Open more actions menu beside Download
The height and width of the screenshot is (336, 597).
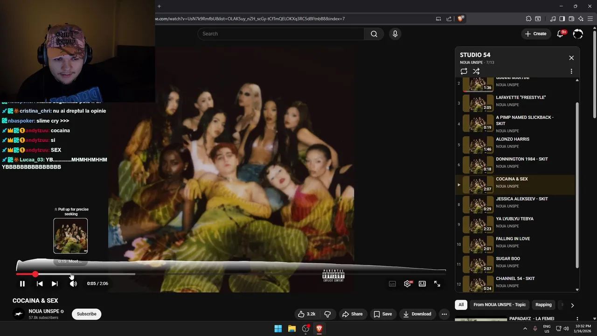point(444,314)
